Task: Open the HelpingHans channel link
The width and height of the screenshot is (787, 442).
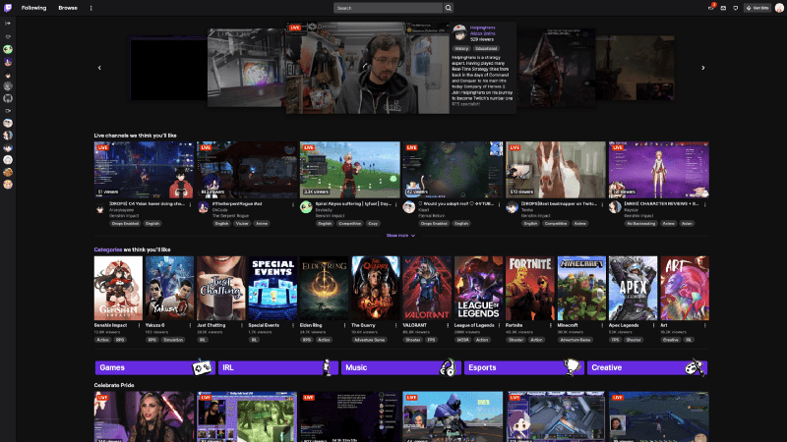Action: point(482,28)
